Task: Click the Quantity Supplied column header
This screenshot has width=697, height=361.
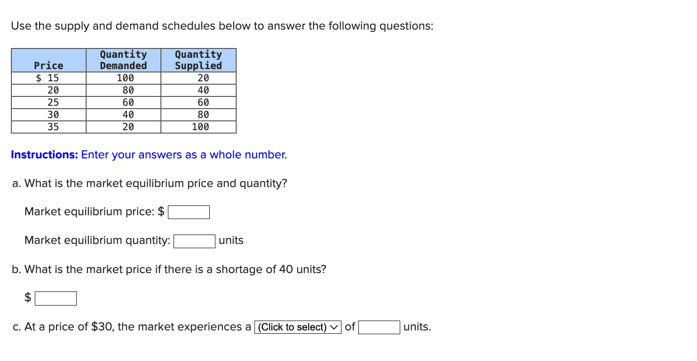Action: point(198,60)
